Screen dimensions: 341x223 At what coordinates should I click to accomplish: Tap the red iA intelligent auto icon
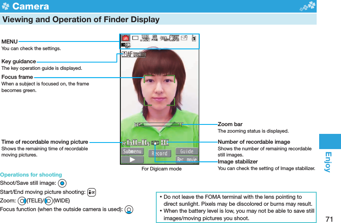click(x=125, y=38)
